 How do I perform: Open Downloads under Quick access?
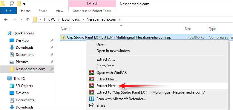(25, 48)
